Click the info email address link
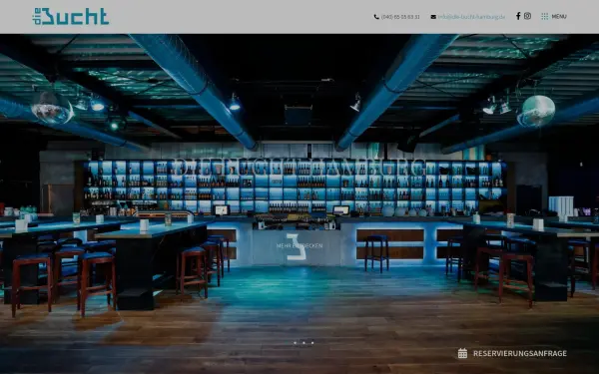The height and width of the screenshot is (374, 599). point(471,17)
